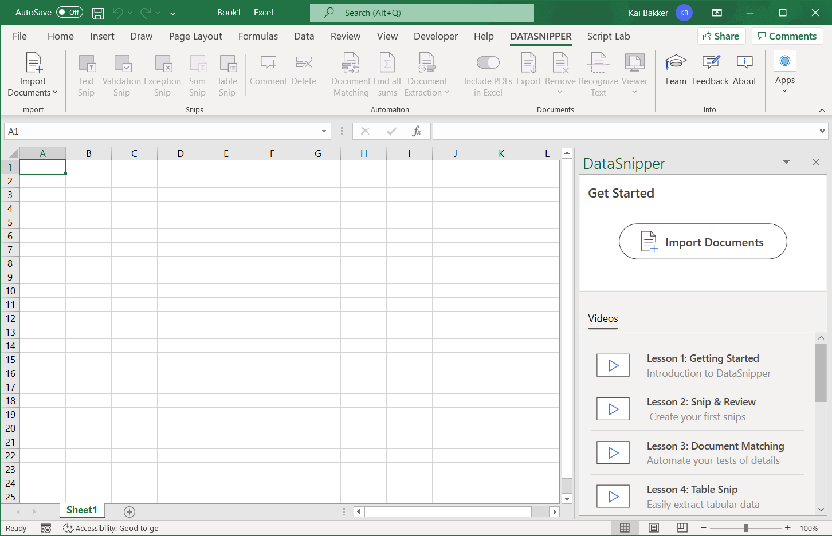This screenshot has width=832, height=536.
Task: Run Find all sums automation
Action: (x=387, y=73)
